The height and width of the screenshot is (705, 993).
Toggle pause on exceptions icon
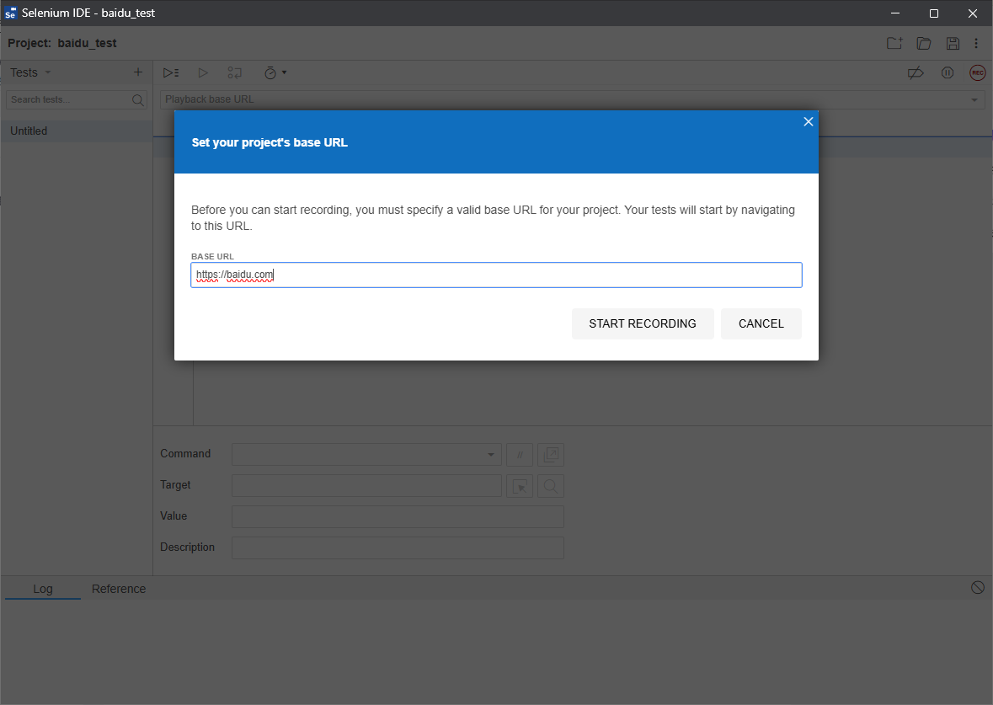tap(948, 72)
